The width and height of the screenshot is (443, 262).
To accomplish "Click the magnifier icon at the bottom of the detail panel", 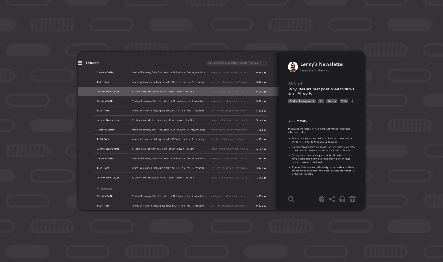I will click(291, 199).
